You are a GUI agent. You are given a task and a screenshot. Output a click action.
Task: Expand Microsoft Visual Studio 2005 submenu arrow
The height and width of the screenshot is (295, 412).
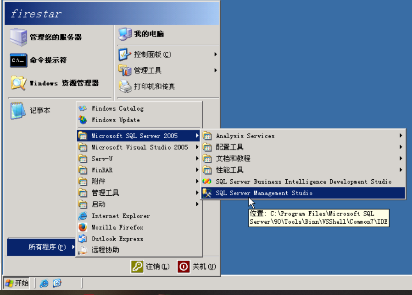[197, 147]
